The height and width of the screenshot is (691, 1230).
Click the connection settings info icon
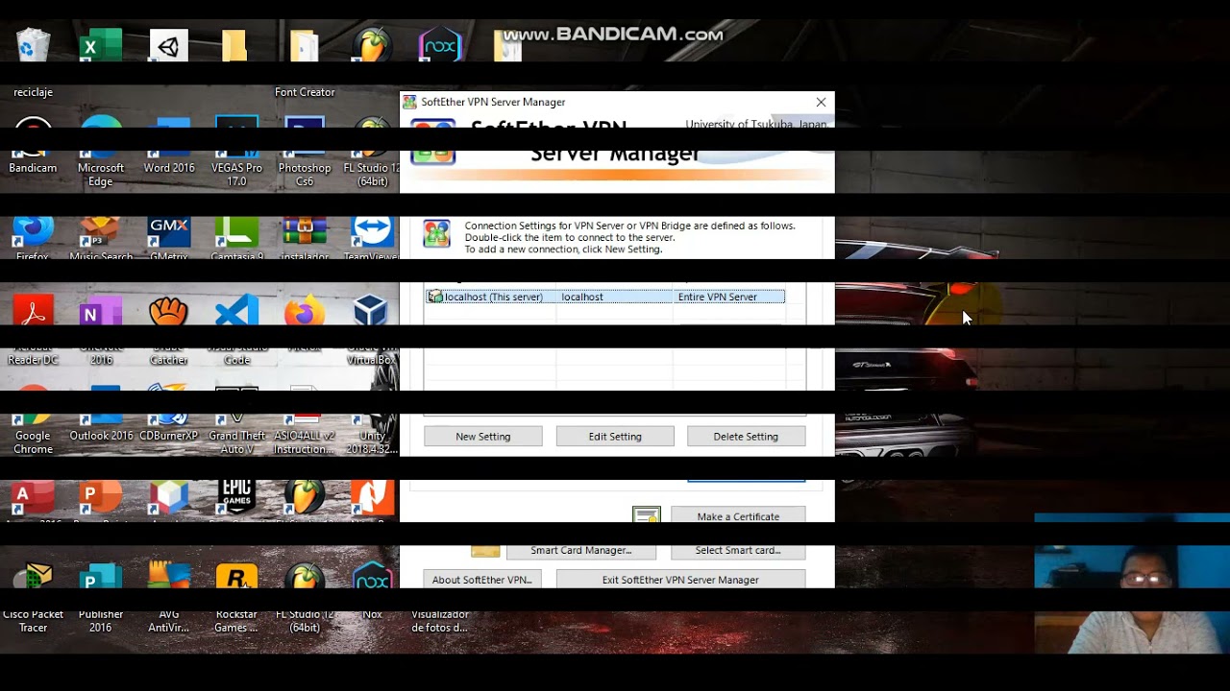tap(437, 233)
